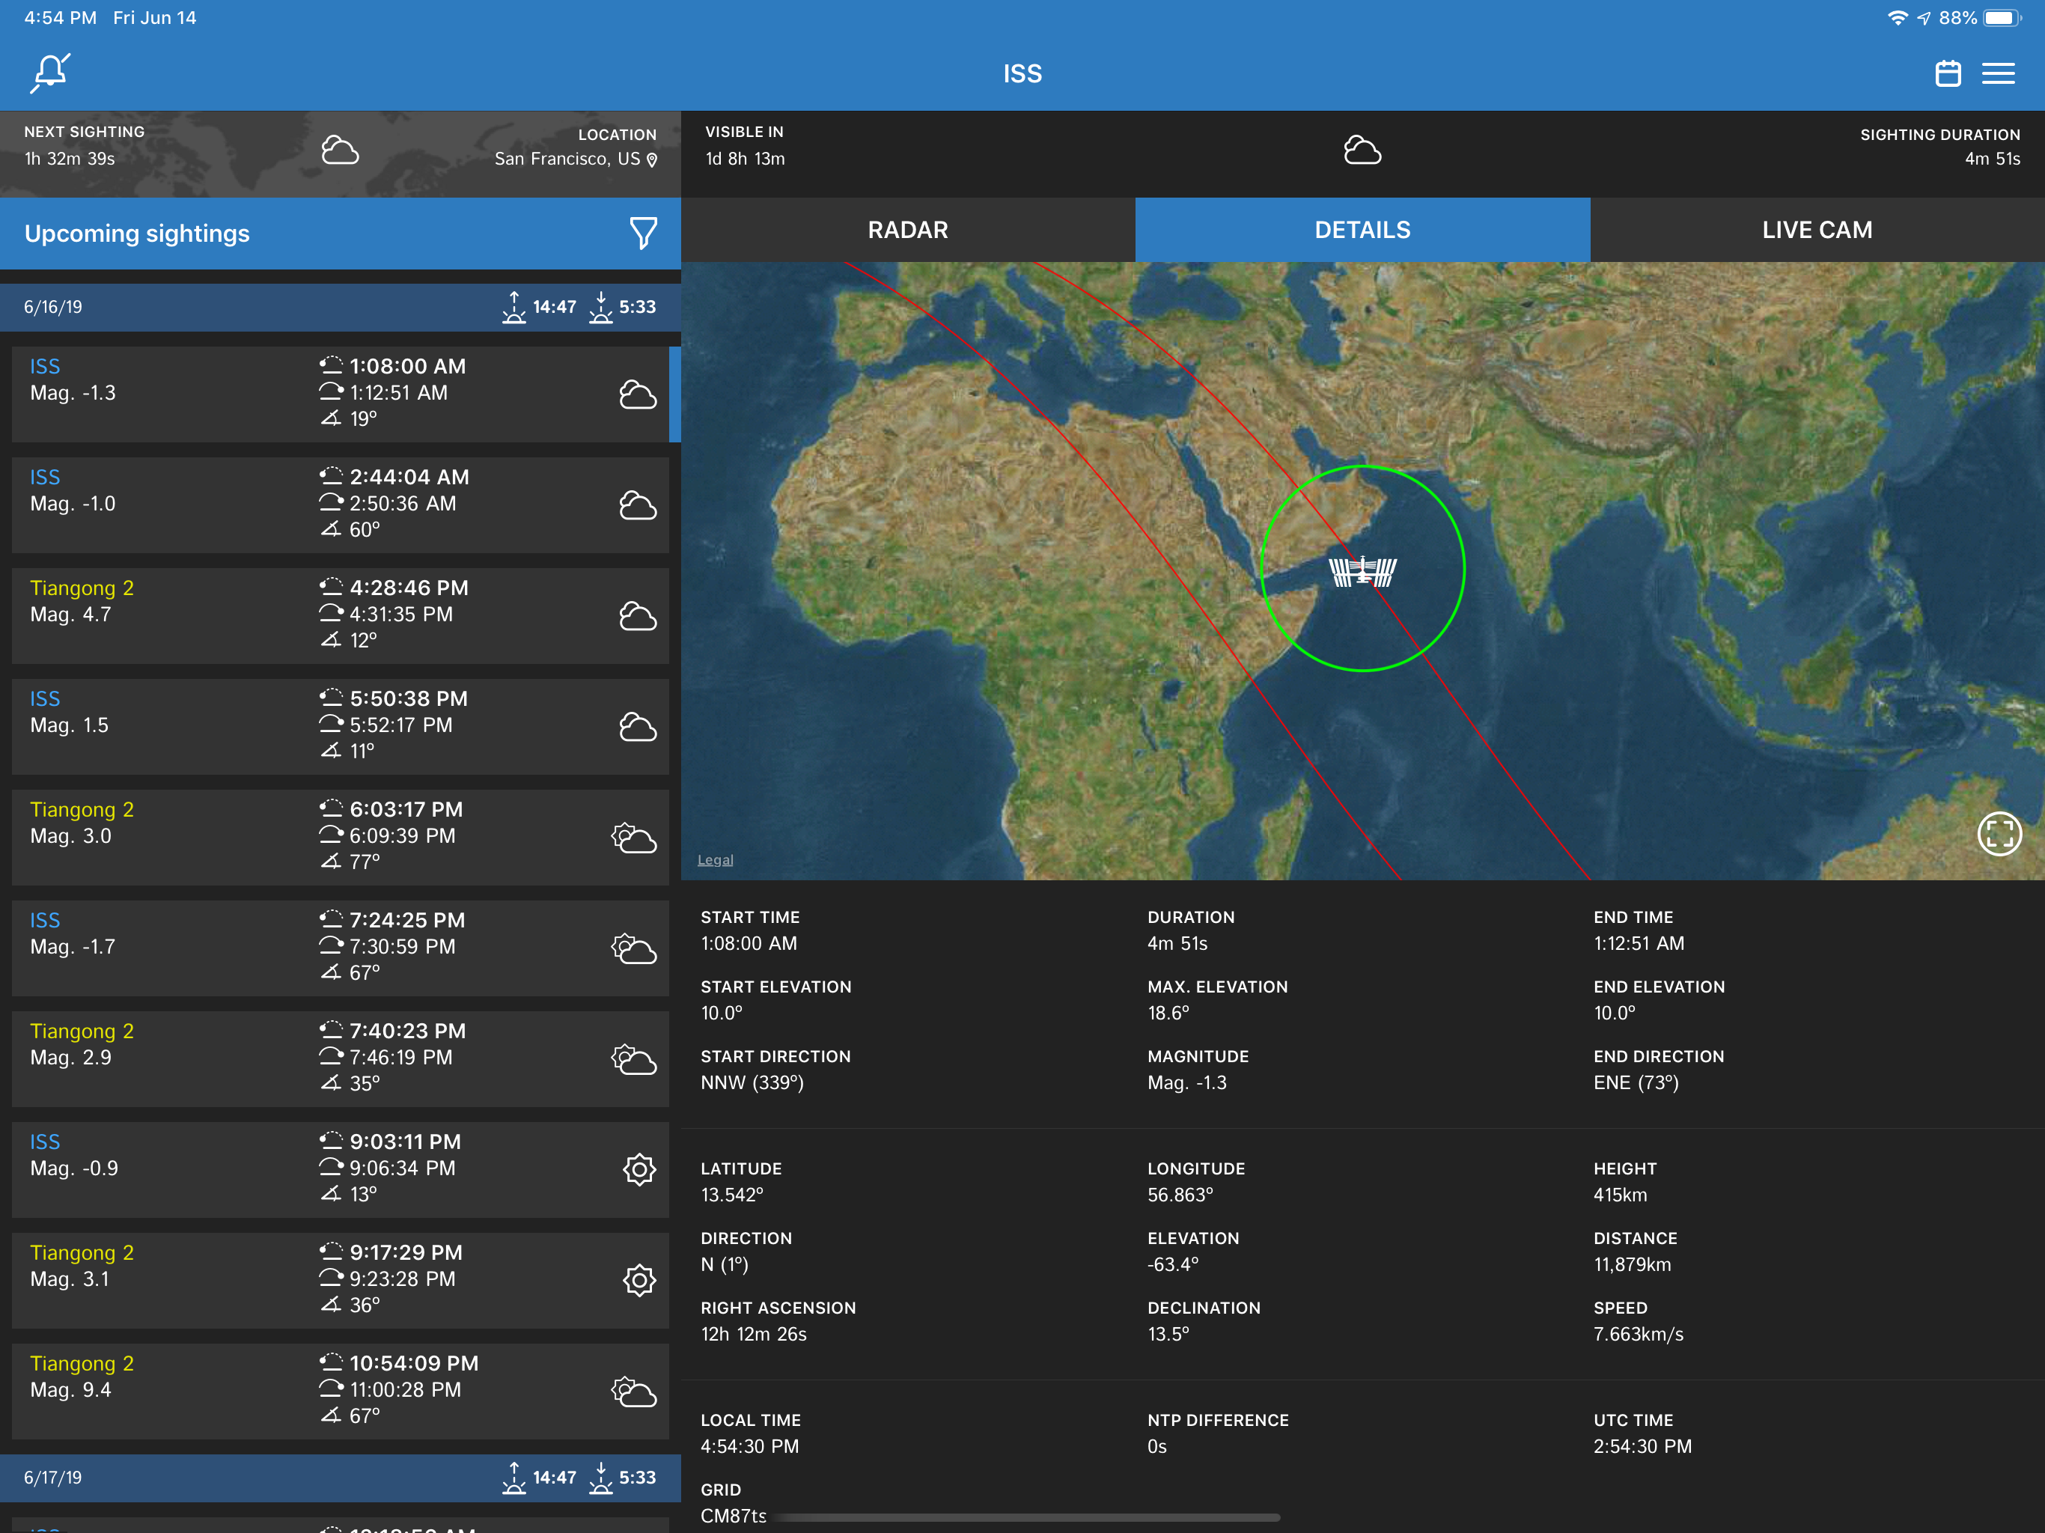Click the ISS satellite icon on map
Screen dimensions: 2045x1533
coord(1362,571)
